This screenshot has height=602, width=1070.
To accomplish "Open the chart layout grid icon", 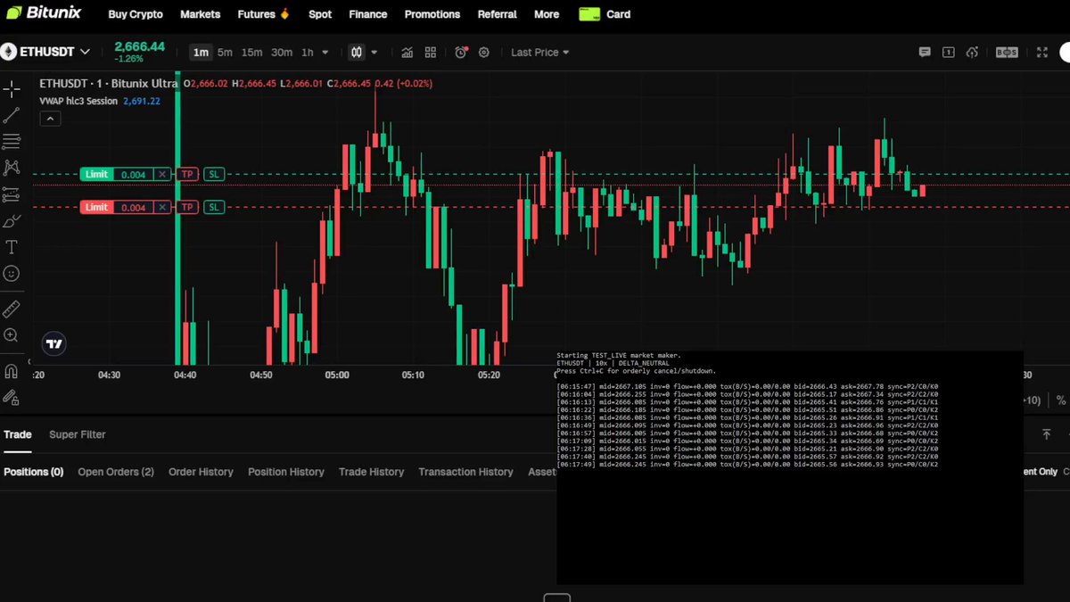I will click(x=431, y=53).
